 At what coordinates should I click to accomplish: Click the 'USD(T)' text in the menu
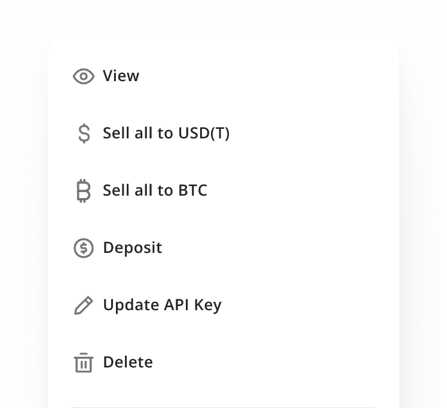coord(204,133)
